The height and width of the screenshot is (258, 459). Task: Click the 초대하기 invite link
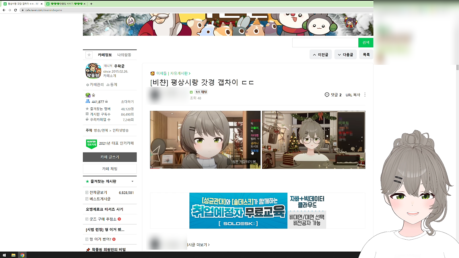coord(127,102)
